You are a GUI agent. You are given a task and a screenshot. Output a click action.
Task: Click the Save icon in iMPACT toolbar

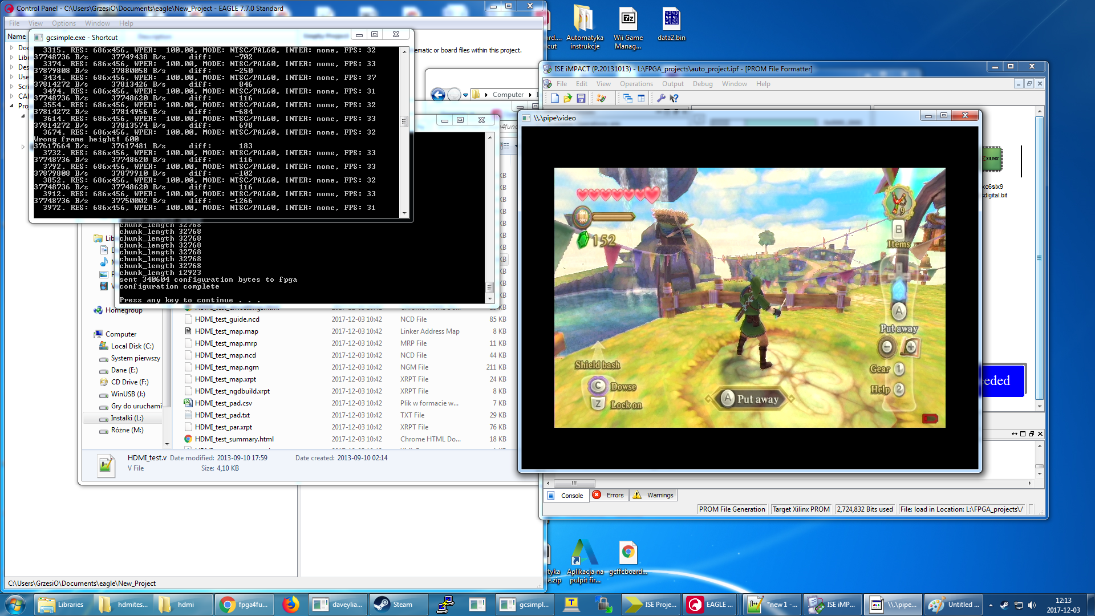[x=581, y=98]
